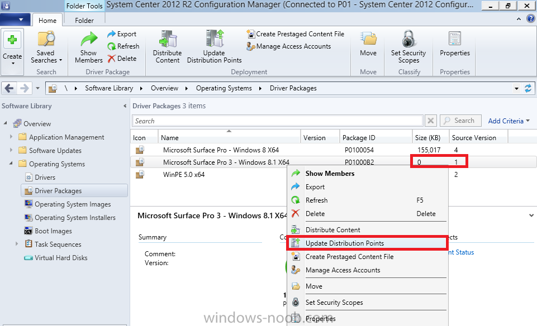This screenshot has height=326, width=537.
Task: Collapse the Operating Systems node
Action: (x=11, y=164)
